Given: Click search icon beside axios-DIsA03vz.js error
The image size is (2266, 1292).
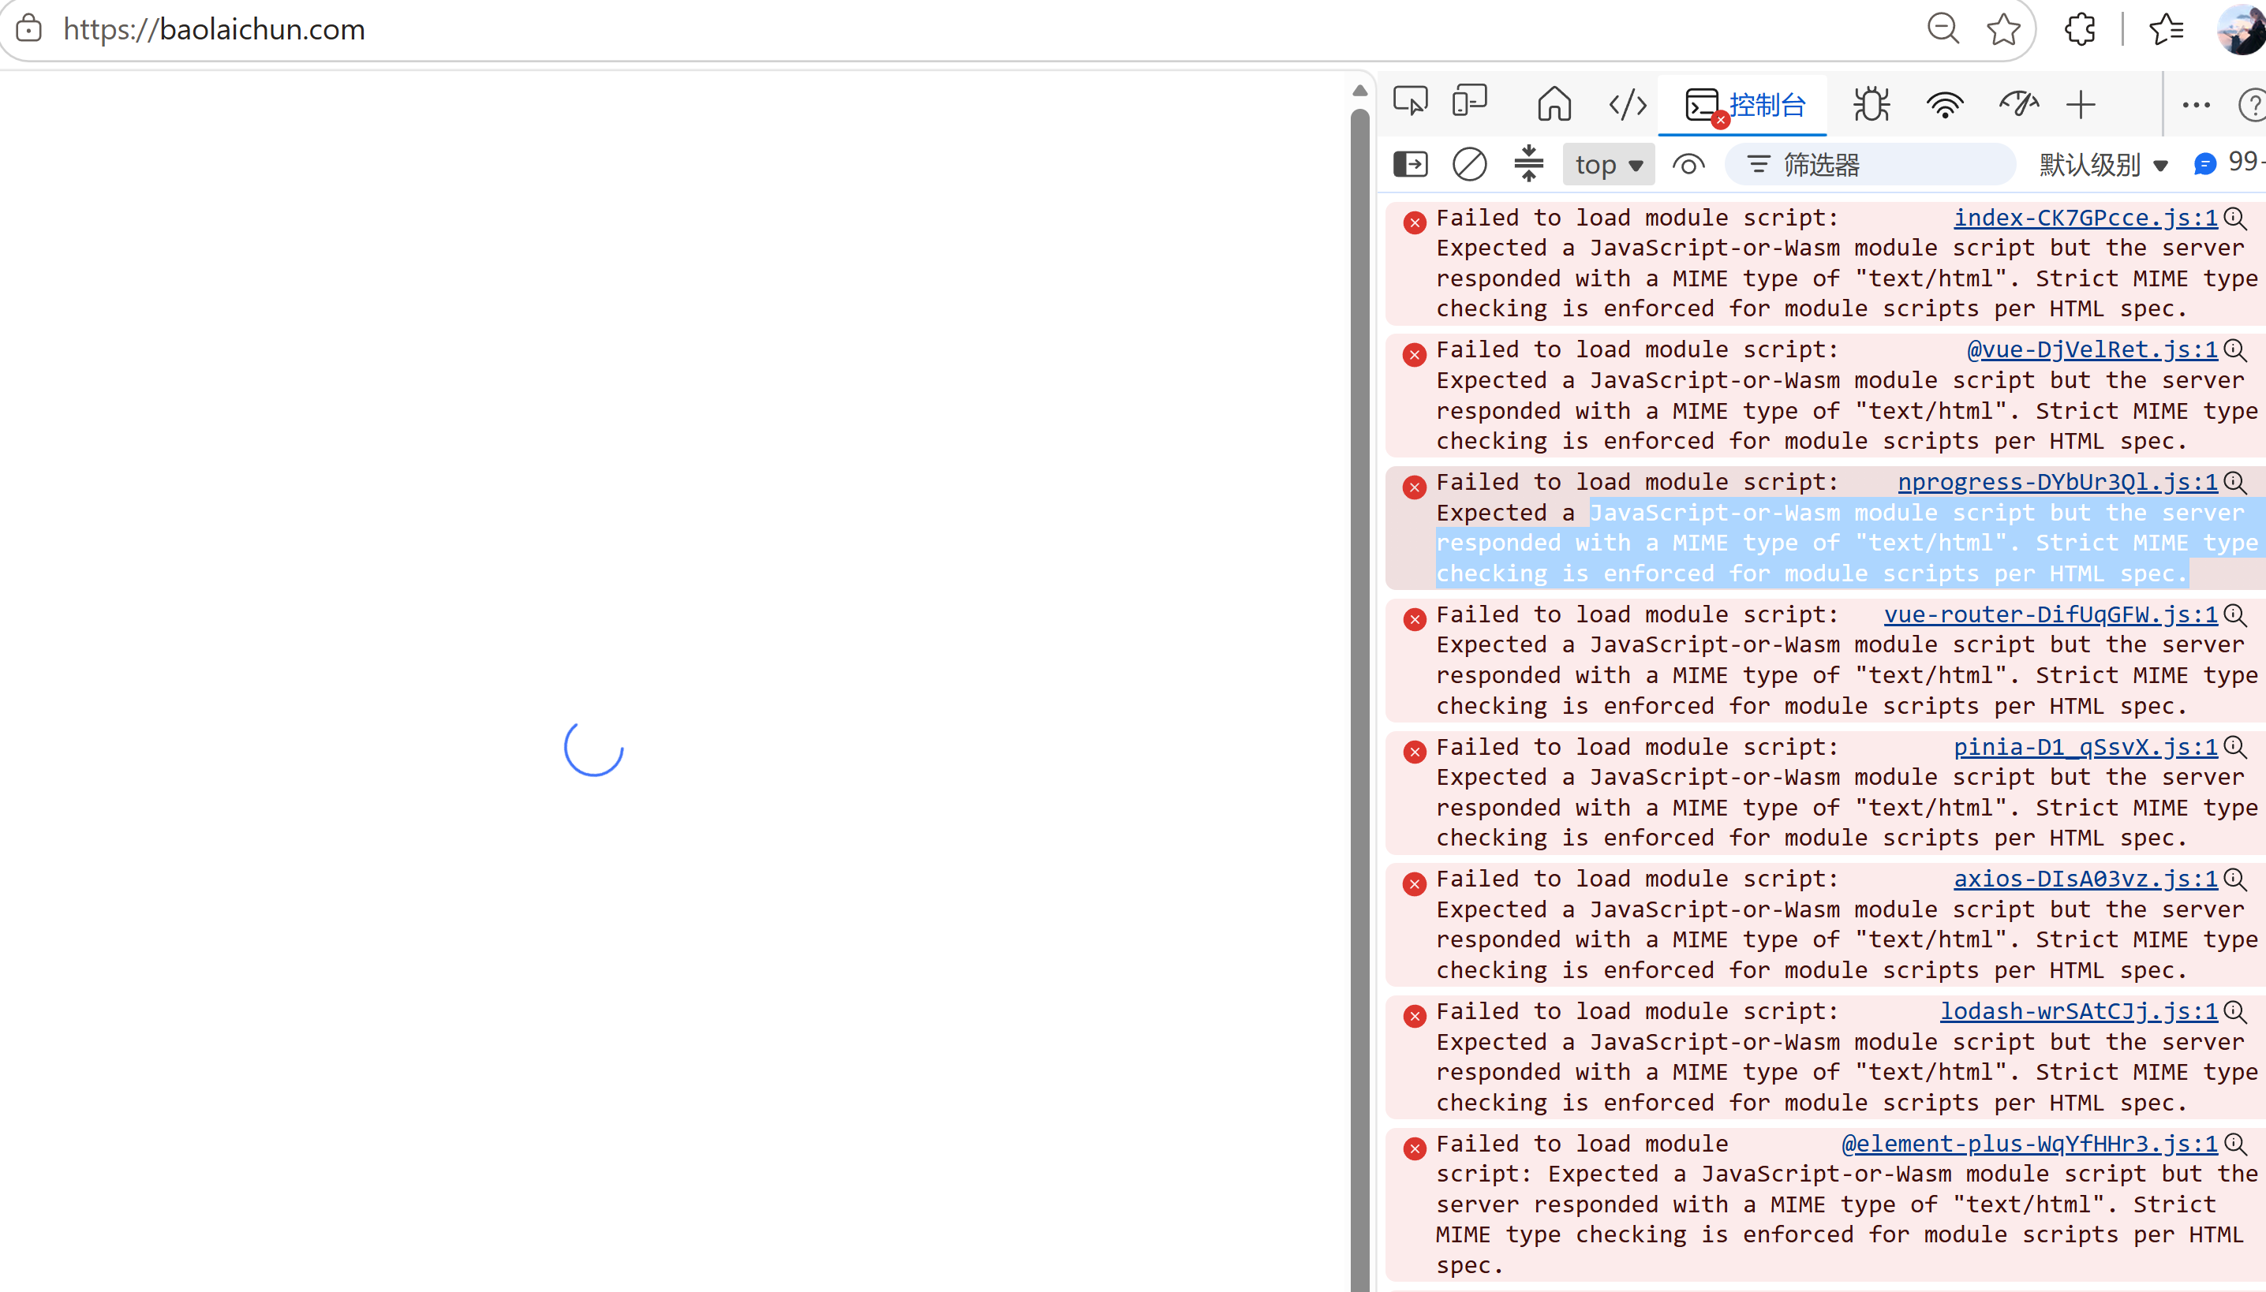Looking at the screenshot, I should coord(2235,880).
